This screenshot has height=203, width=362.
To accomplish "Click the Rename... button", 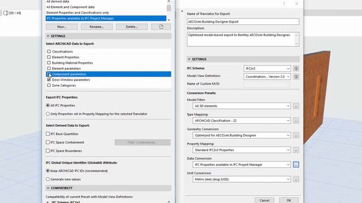I will 97,27.
